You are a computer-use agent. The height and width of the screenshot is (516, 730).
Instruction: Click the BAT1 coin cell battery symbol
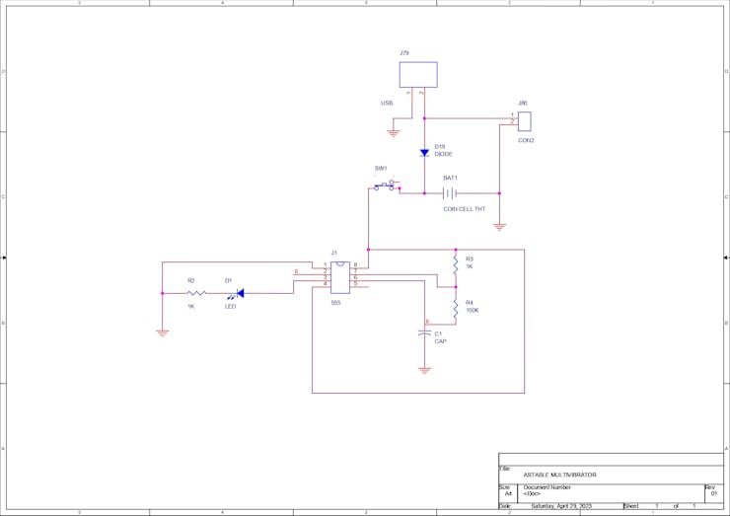[449, 192]
